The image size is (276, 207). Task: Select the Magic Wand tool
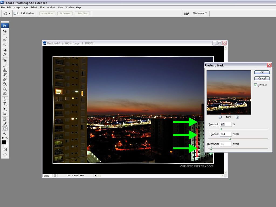5,45
